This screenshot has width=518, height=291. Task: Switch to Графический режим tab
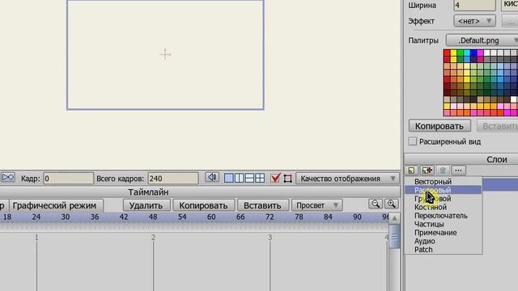pos(56,205)
